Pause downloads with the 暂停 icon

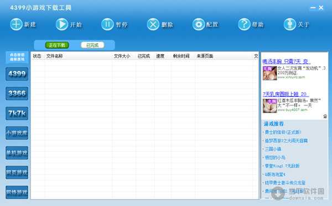coord(107,24)
